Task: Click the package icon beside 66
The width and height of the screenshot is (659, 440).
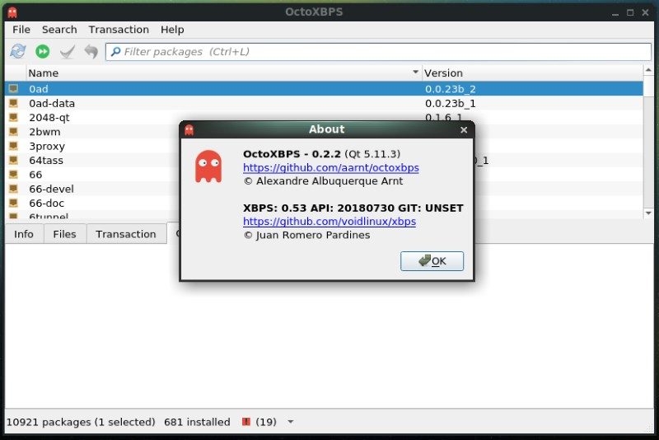Action: [13, 175]
